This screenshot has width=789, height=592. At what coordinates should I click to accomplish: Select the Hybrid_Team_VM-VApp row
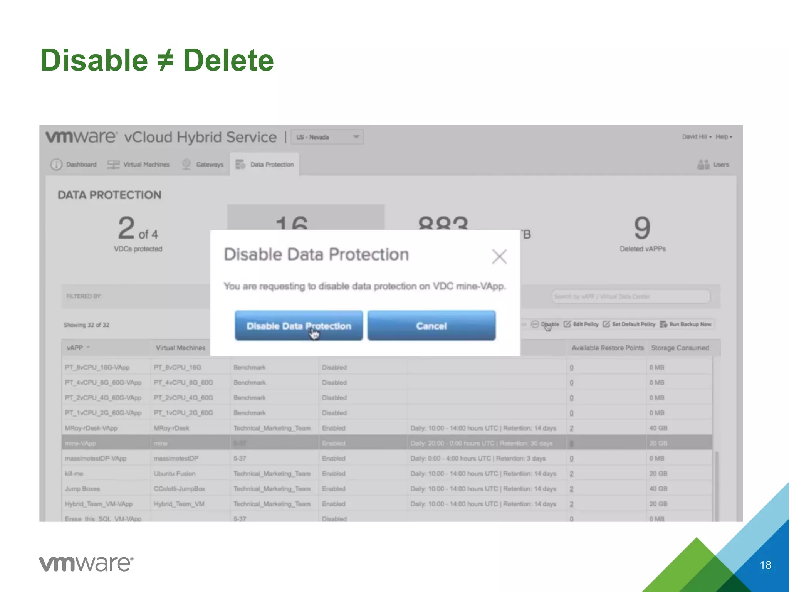pyautogui.click(x=387, y=504)
